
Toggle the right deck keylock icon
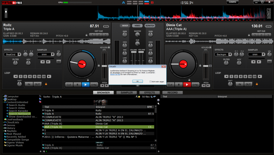[210, 47]
